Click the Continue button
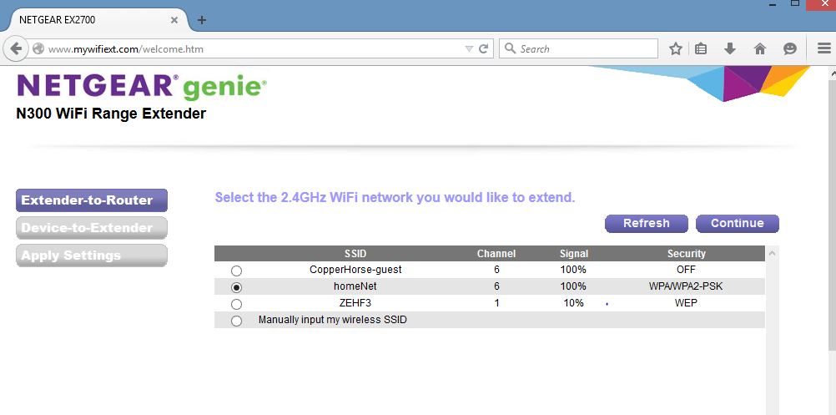 (738, 224)
